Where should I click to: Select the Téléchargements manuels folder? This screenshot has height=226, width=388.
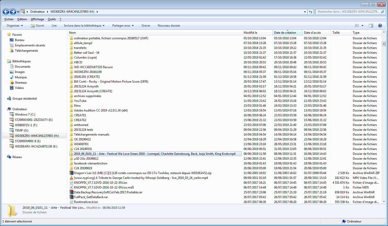coord(92,135)
